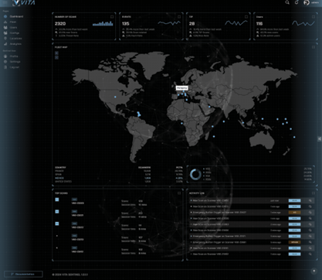Click the blue badge on the 'just now' activity
Viewport: 322px width, 280px height.
click(x=294, y=200)
